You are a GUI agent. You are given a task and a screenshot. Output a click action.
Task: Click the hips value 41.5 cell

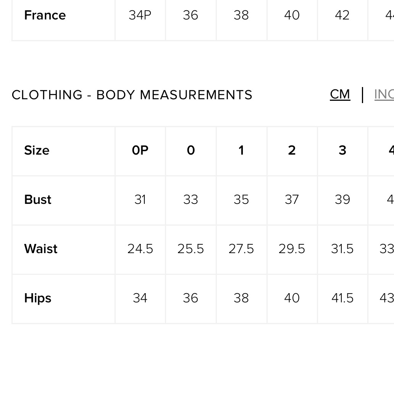pos(342,298)
